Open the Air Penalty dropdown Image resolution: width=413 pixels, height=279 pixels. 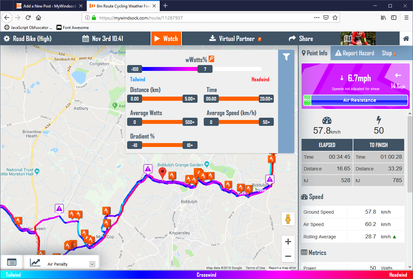pos(92,264)
